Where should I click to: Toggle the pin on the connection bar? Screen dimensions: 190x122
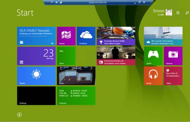[56, 2]
